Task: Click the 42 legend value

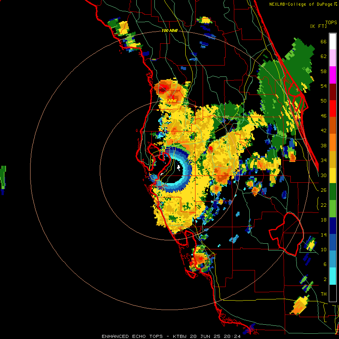Action: pyautogui.click(x=324, y=131)
